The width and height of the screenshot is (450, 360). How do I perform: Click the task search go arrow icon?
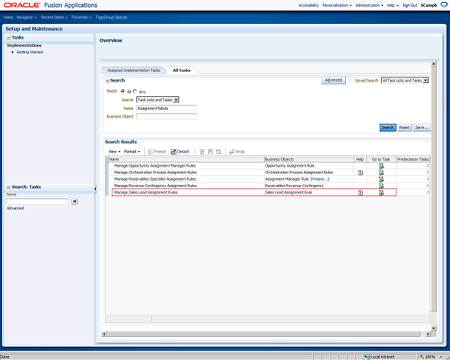tap(75, 201)
